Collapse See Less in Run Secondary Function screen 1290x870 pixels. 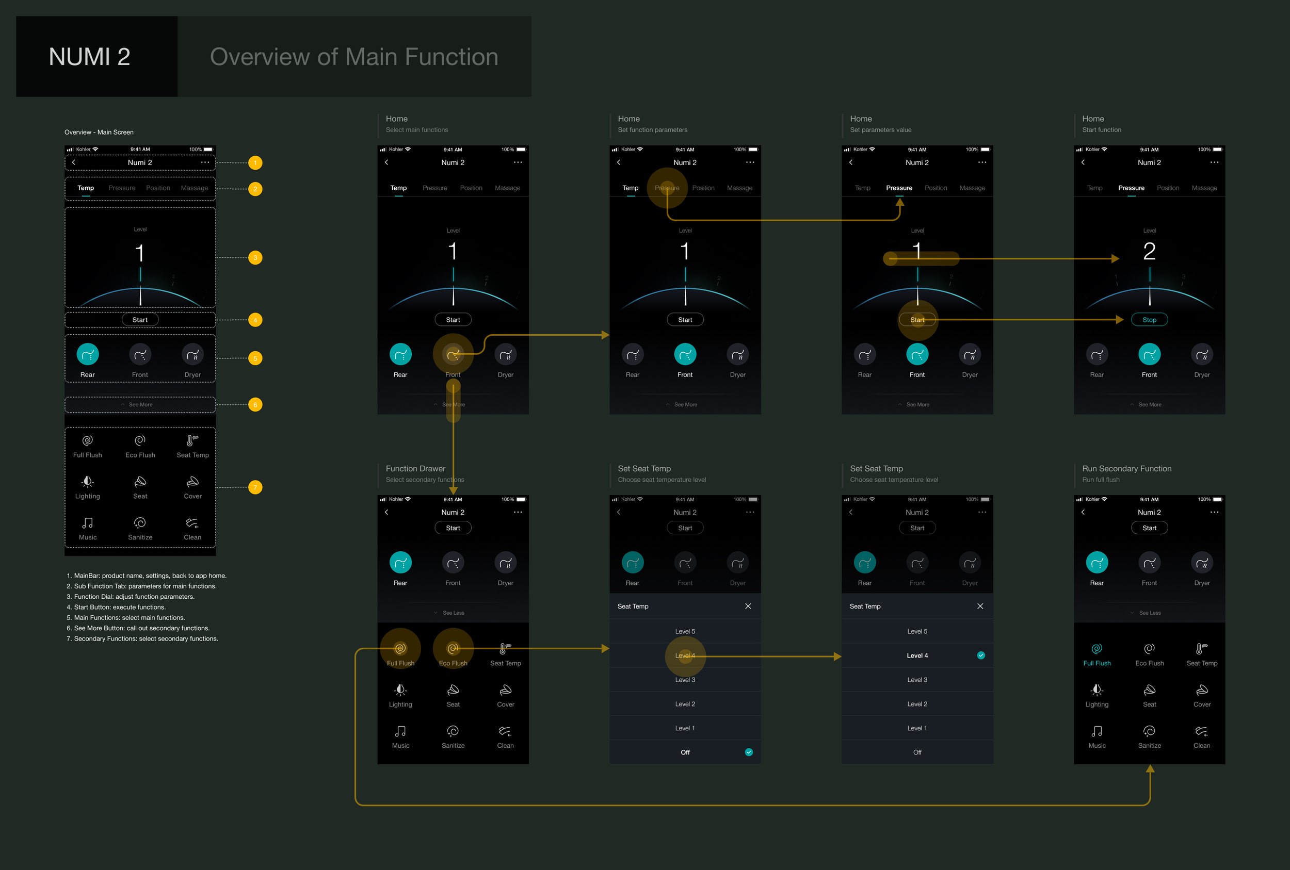(x=1146, y=613)
